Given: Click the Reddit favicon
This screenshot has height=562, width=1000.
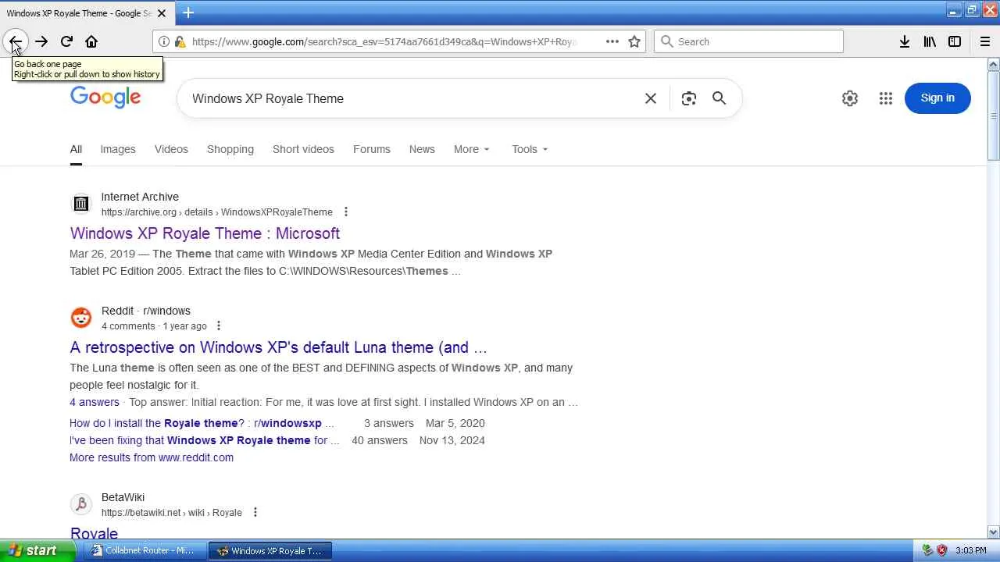Looking at the screenshot, I should pos(81,318).
